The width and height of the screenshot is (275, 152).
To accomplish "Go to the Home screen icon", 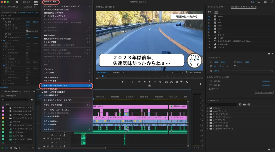I will (x=17, y=2).
